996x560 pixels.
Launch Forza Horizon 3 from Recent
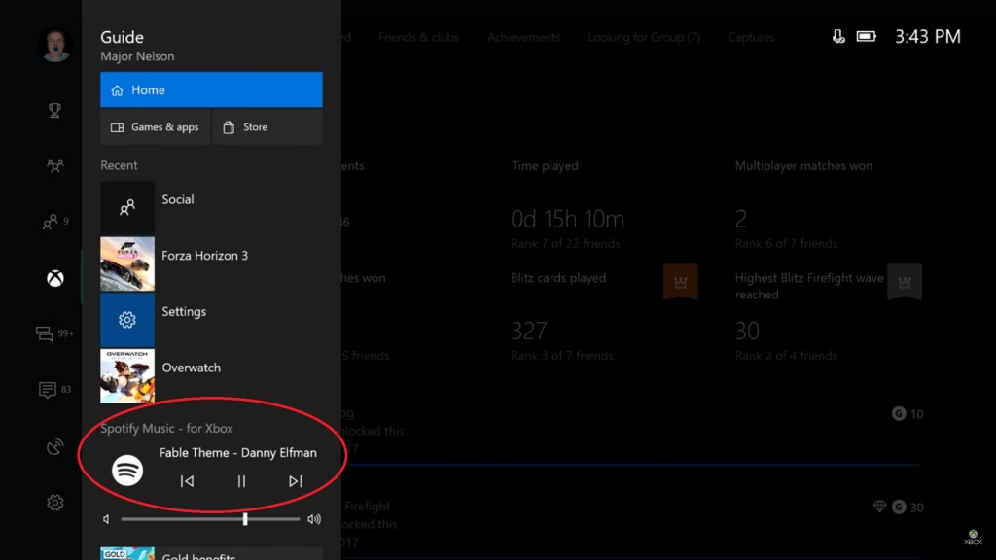(x=211, y=263)
